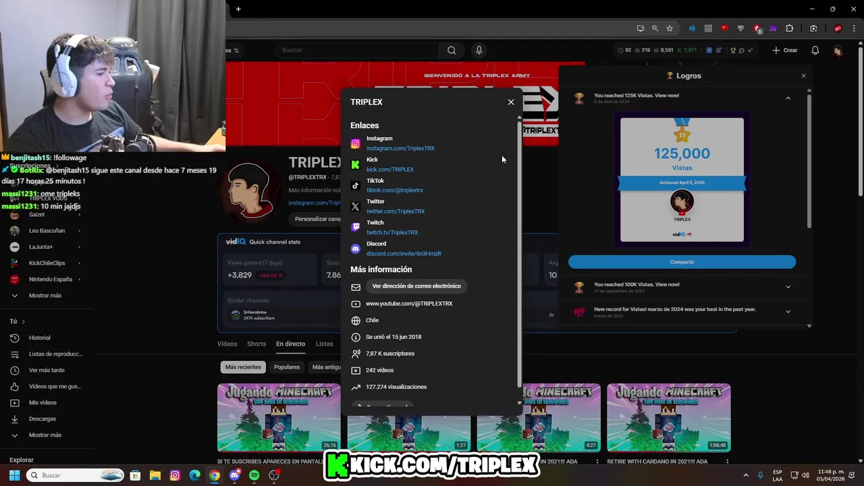
Task: Open Spotify from the Windows taskbar
Action: [254, 475]
